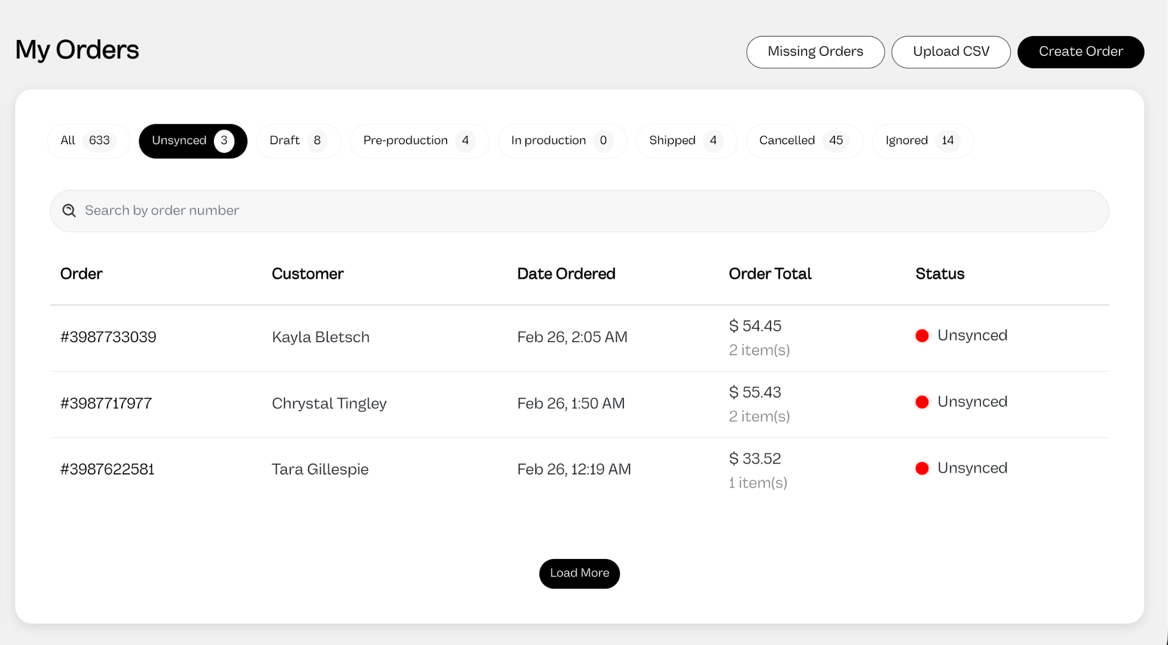View Shipped orders
This screenshot has height=645, width=1168.
686,141
